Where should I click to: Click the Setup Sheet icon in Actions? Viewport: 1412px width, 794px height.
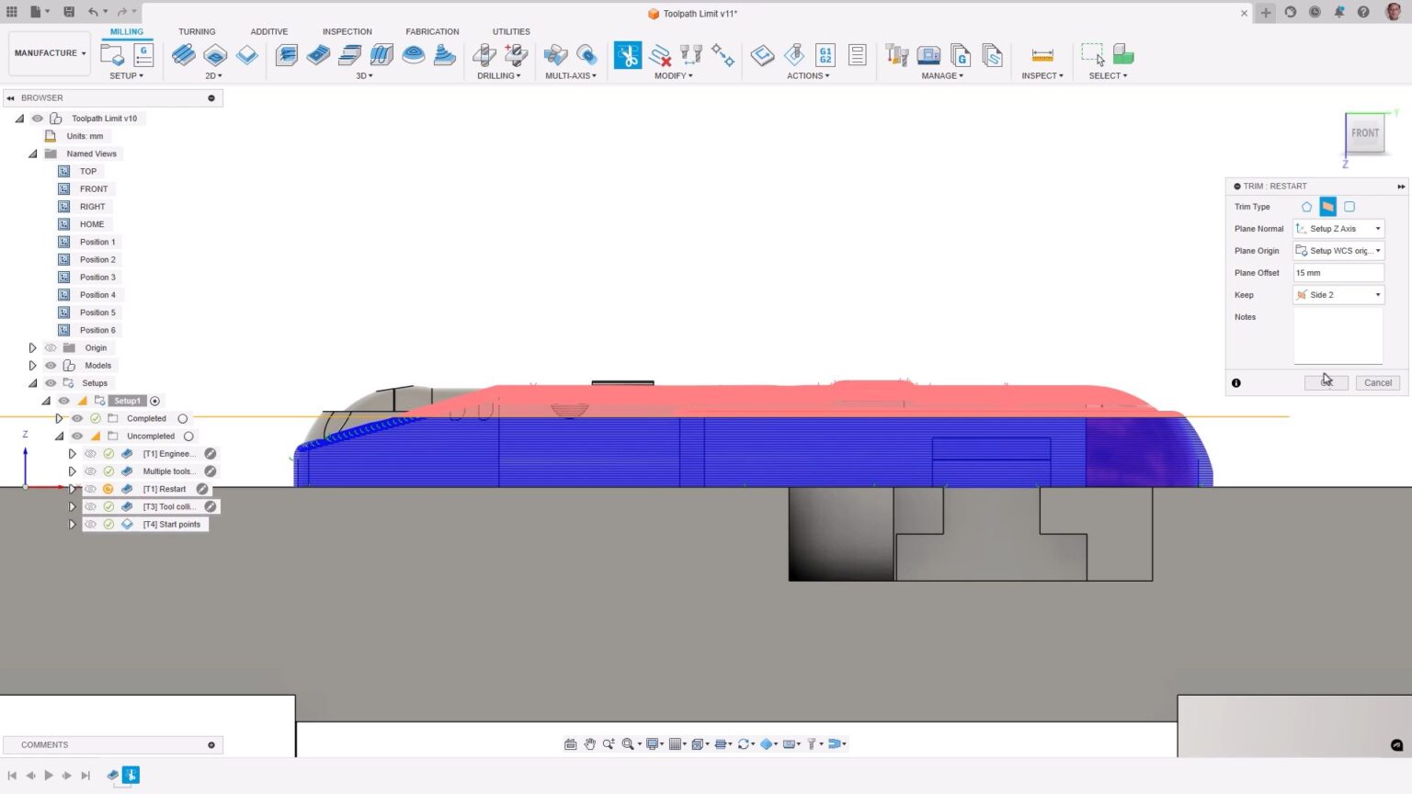click(x=857, y=55)
